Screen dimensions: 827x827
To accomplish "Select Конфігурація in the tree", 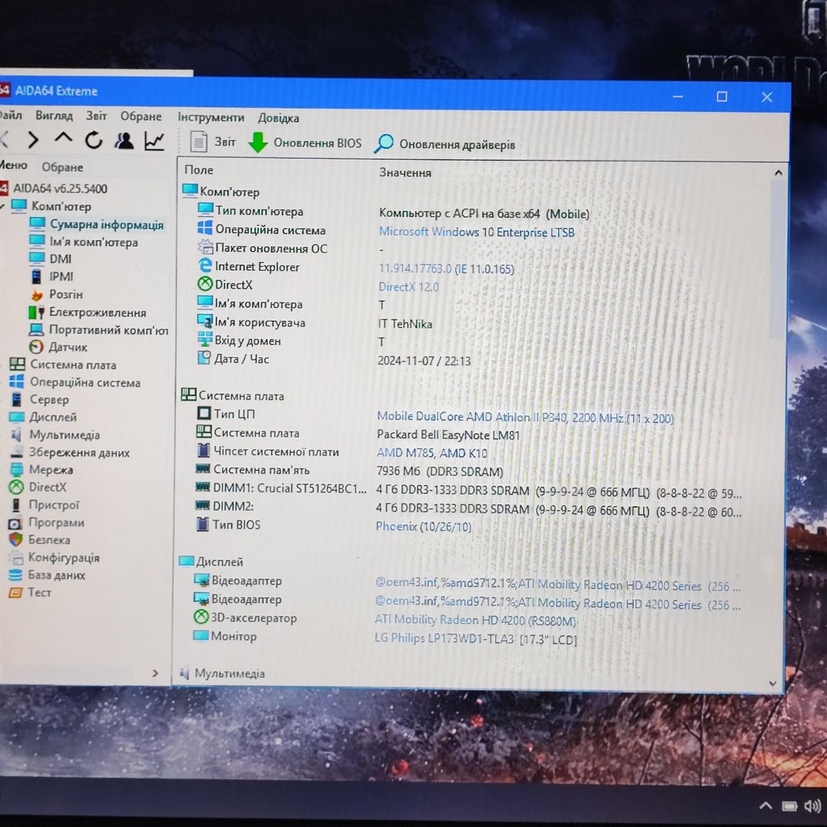I will [64, 557].
